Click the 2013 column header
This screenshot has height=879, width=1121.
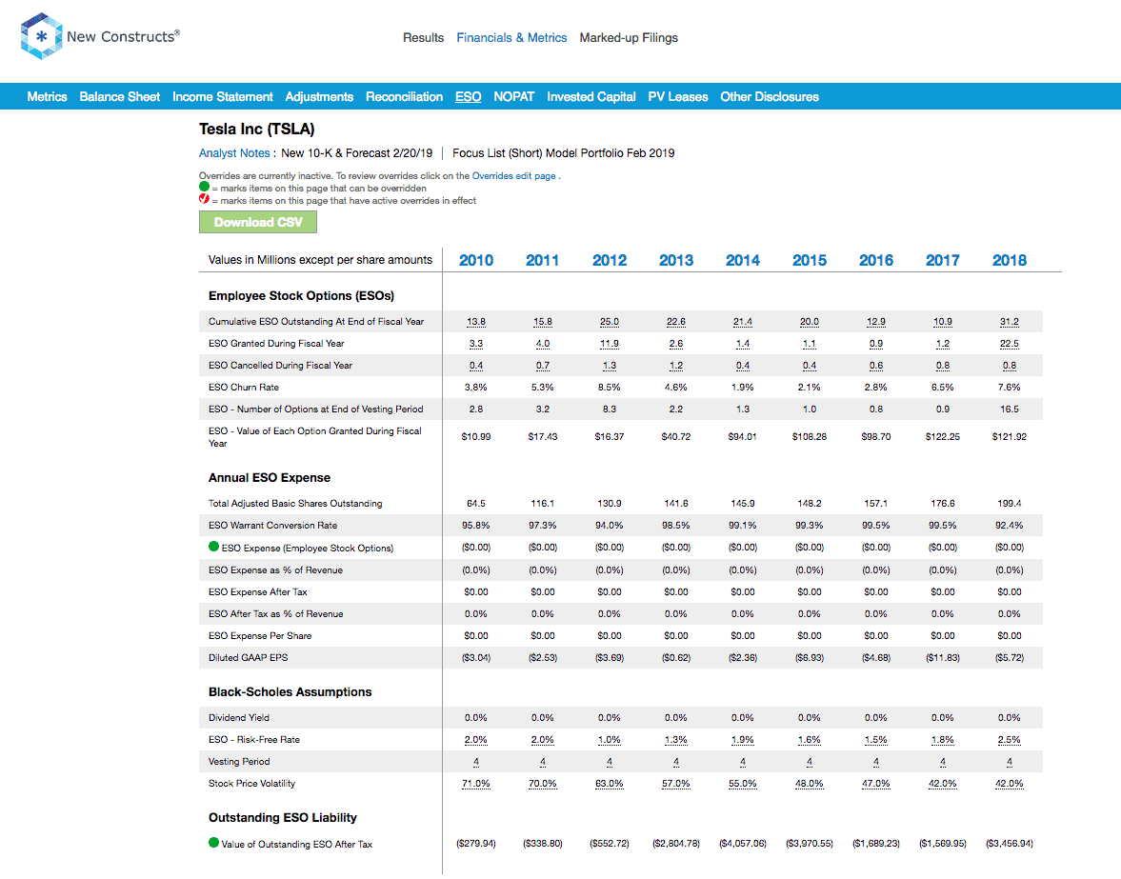pyautogui.click(x=676, y=260)
